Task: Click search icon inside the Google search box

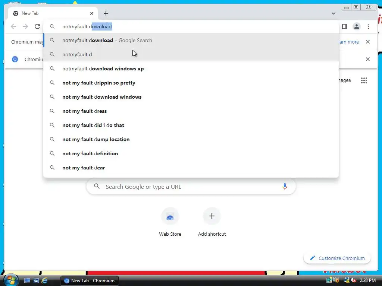Action: (x=97, y=186)
